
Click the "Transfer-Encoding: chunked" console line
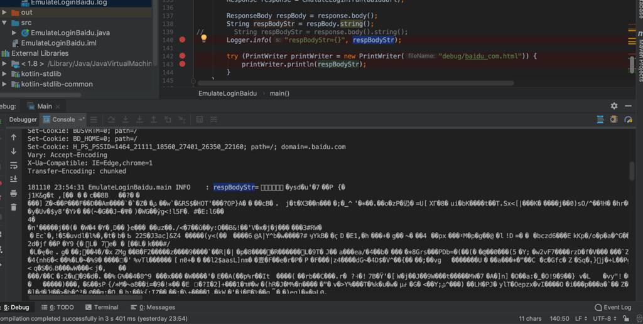tap(77, 171)
